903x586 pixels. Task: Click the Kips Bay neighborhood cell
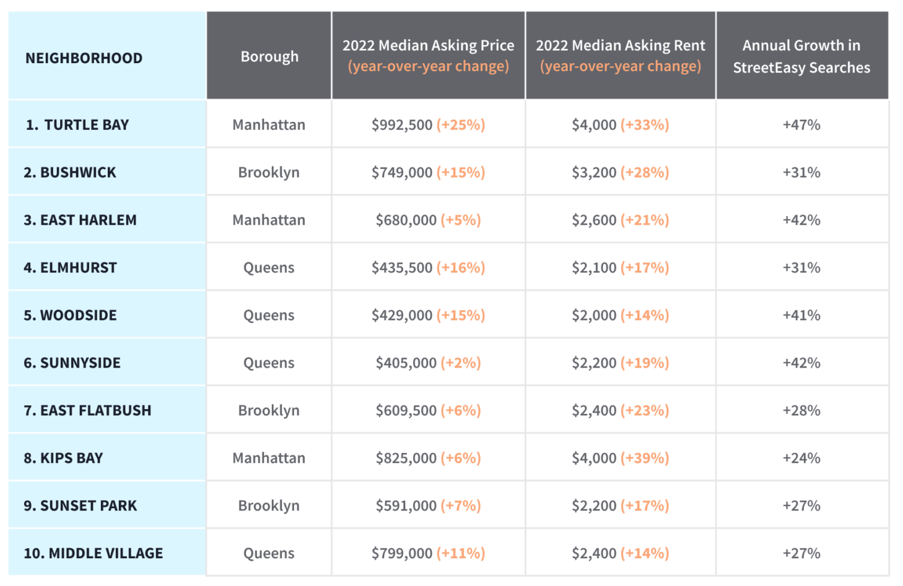63,459
